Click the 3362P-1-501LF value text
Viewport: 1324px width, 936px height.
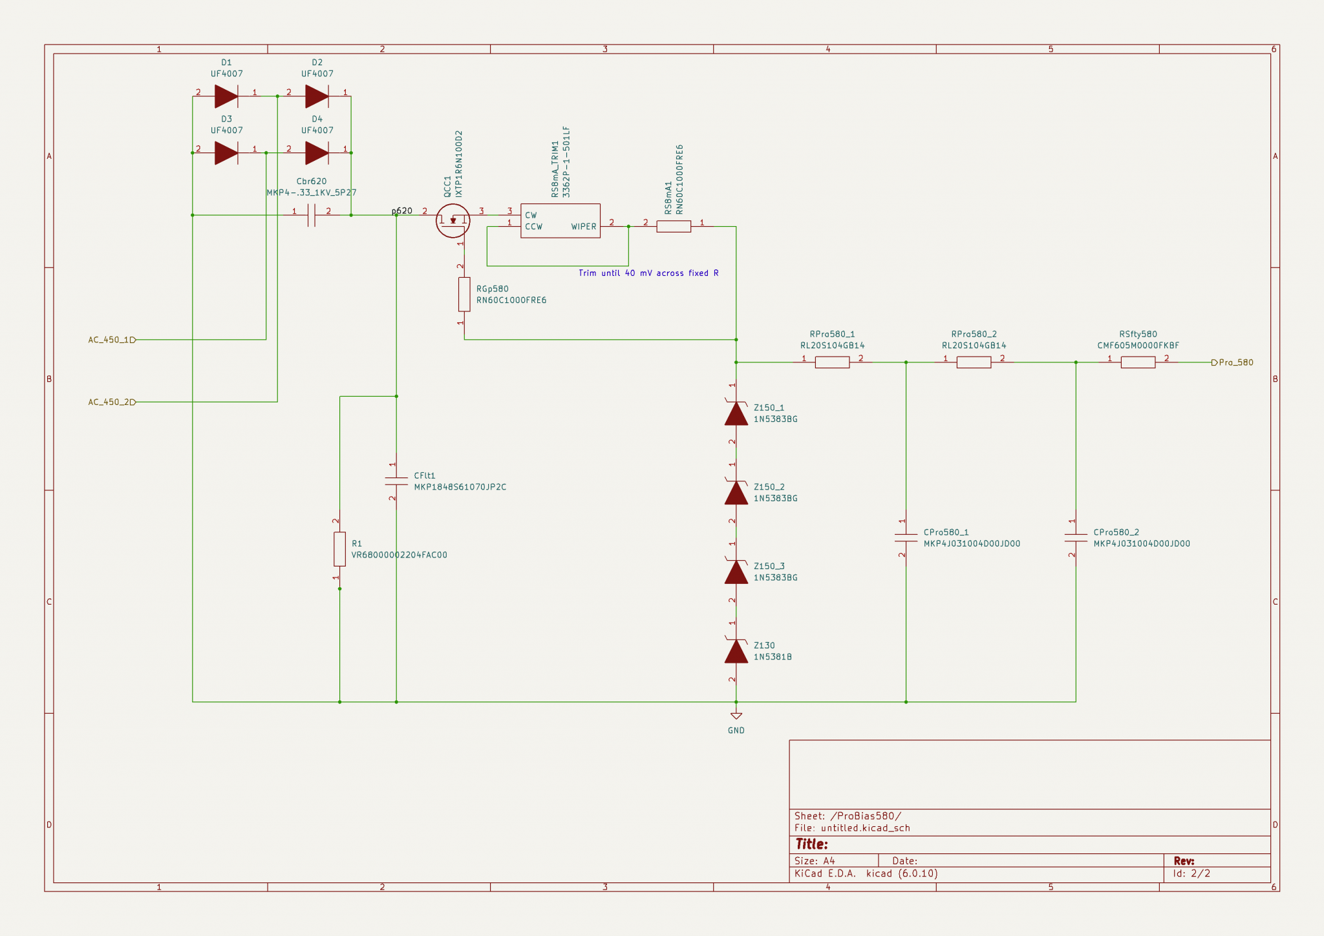[x=566, y=162]
